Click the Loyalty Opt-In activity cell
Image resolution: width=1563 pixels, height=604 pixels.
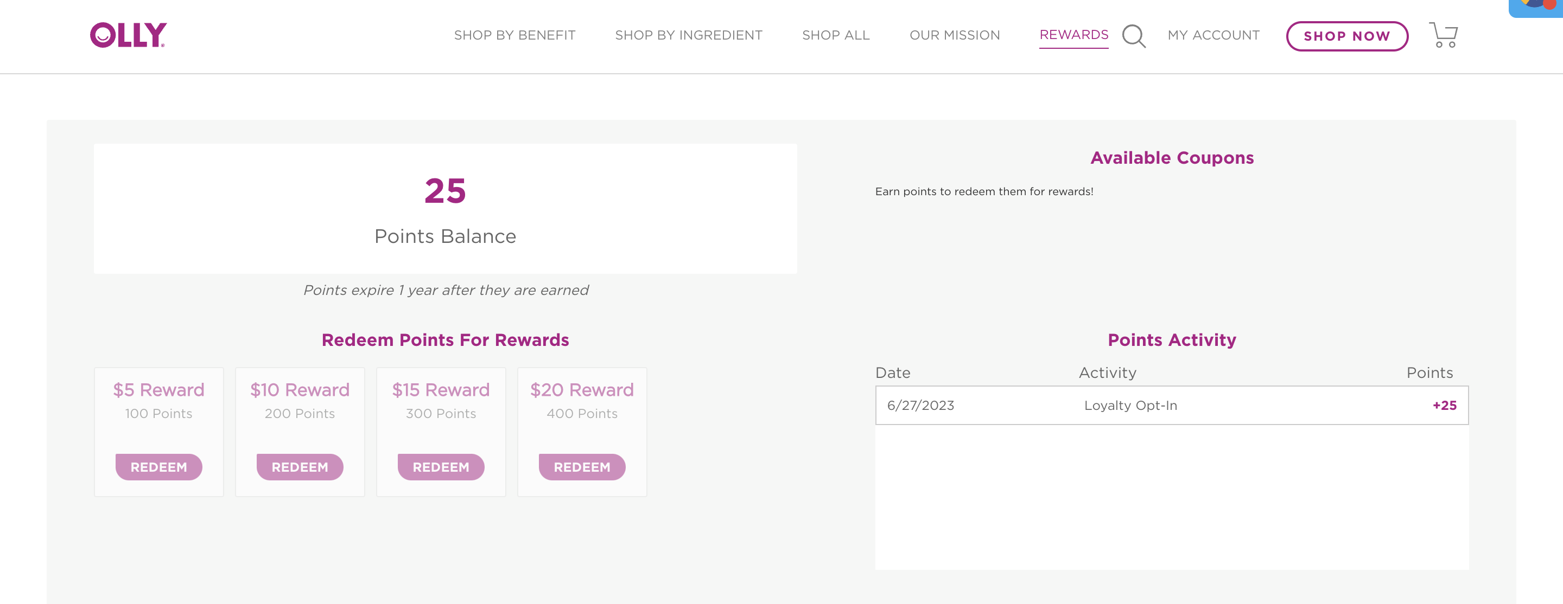[x=1130, y=406]
